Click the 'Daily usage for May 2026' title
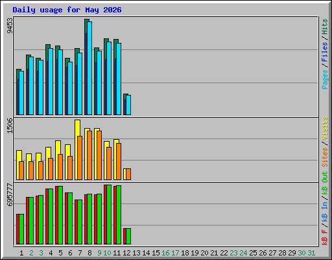 (x=67, y=10)
